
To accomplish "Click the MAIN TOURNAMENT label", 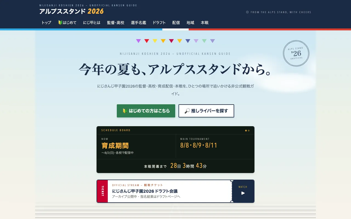I will click(x=195, y=139).
